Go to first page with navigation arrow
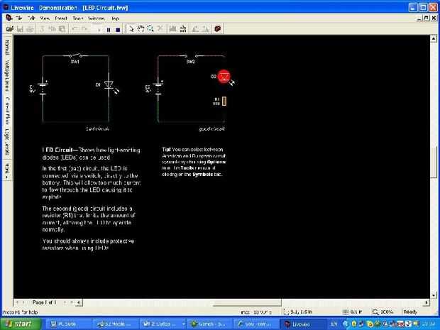The width and height of the screenshot is (440, 330). click(x=17, y=302)
